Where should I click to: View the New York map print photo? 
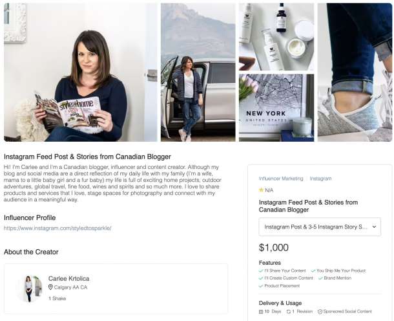276,108
